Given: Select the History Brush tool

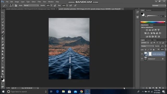Looking at the screenshot, I should point(3,42).
